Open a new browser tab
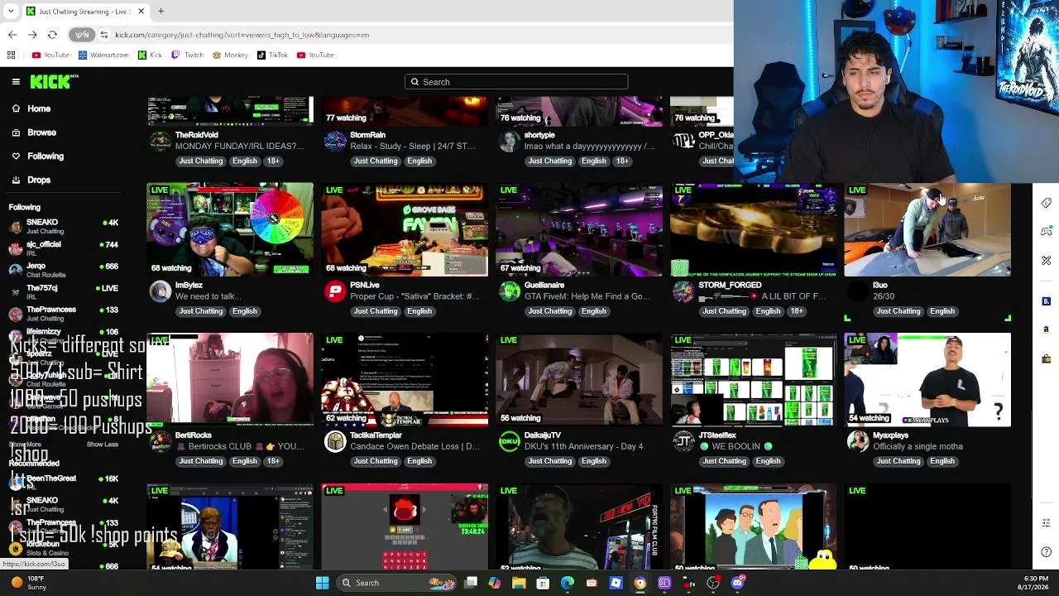This screenshot has height=596, width=1059. [161, 11]
